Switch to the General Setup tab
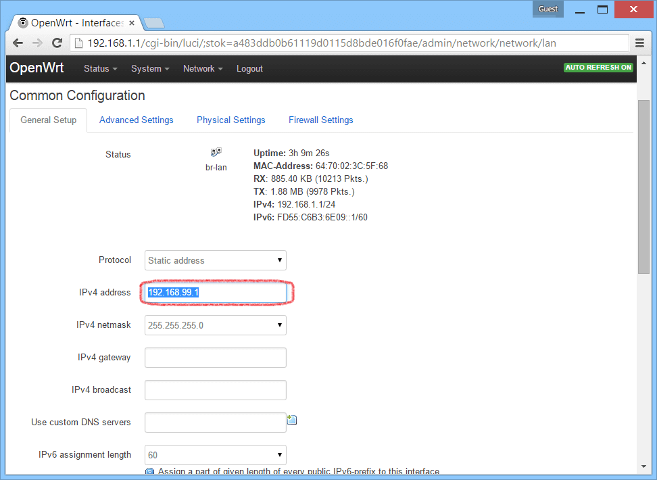The image size is (657, 480). [x=48, y=120]
